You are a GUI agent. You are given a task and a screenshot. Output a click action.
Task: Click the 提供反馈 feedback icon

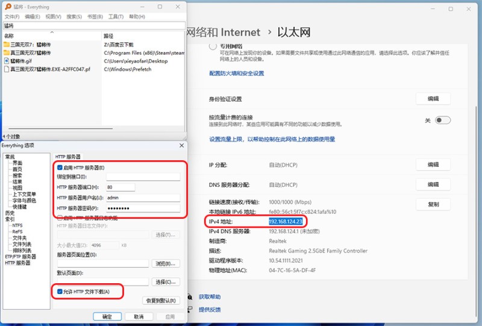(x=190, y=310)
